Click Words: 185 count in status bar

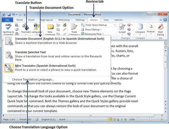[25, 119]
